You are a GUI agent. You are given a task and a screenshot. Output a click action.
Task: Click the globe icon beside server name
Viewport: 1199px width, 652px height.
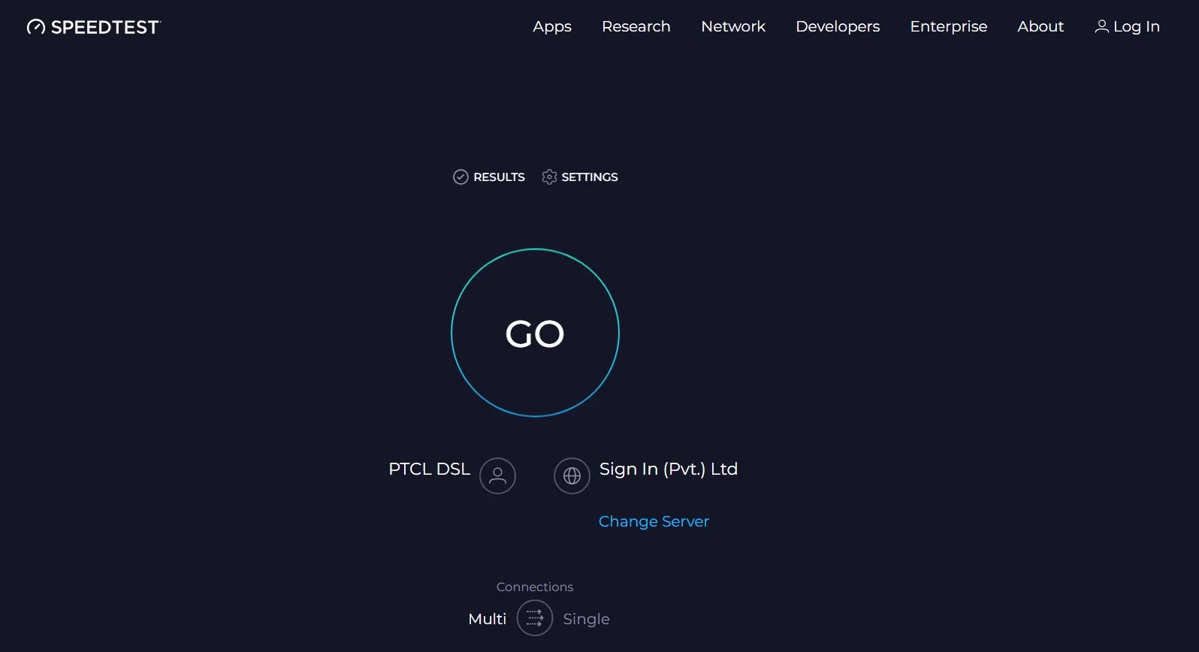pyautogui.click(x=572, y=476)
